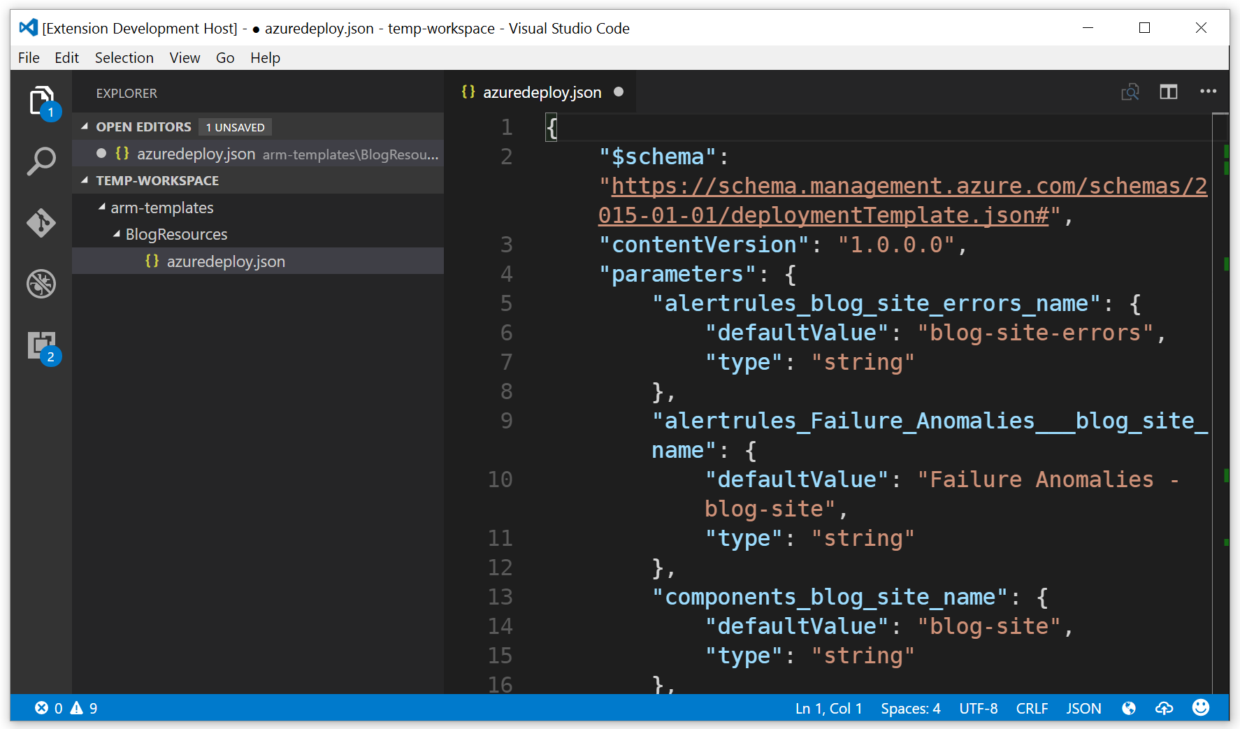Screen dimensions: 1240x729
Task: Collapse the TEMP-WORKSPACE section
Action: click(x=85, y=180)
